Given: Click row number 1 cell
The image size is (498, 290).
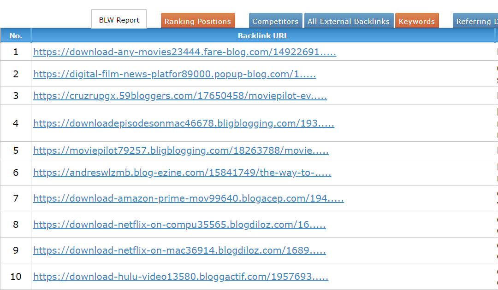Looking at the screenshot, I should [16, 52].
